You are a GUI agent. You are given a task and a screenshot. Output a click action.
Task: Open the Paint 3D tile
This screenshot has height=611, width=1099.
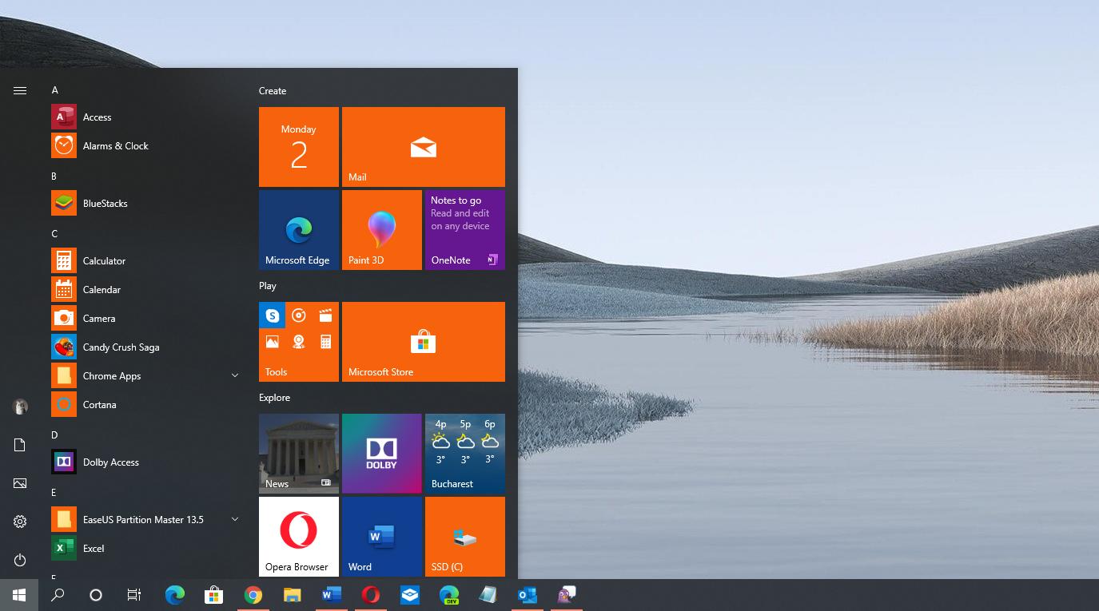coord(382,230)
